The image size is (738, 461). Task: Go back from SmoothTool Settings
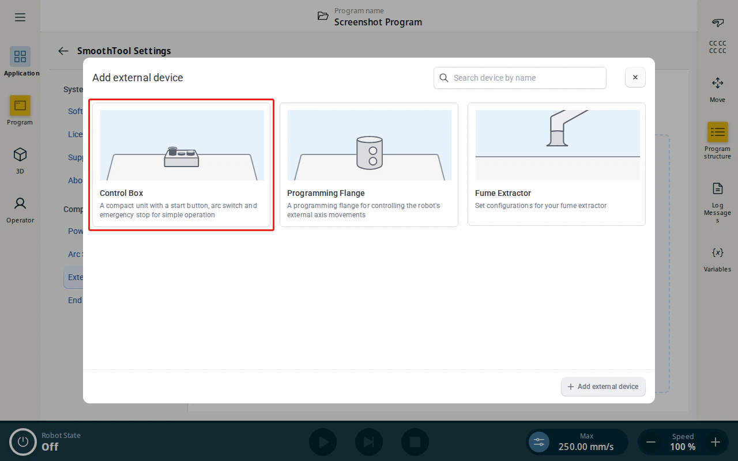pyautogui.click(x=63, y=51)
